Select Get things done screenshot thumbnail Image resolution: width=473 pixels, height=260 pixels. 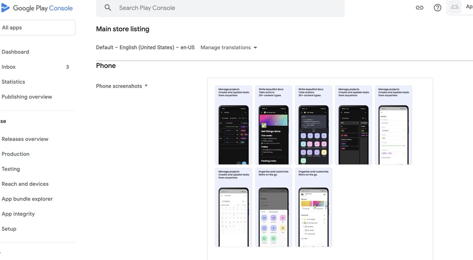tap(274, 125)
